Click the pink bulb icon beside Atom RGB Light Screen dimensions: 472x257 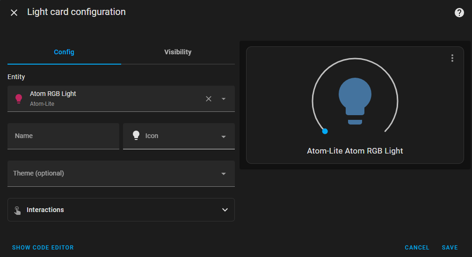click(x=19, y=99)
